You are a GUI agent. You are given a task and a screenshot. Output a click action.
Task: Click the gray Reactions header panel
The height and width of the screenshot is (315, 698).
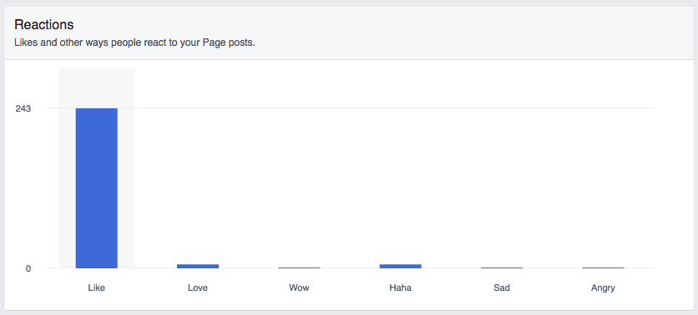(x=348, y=32)
